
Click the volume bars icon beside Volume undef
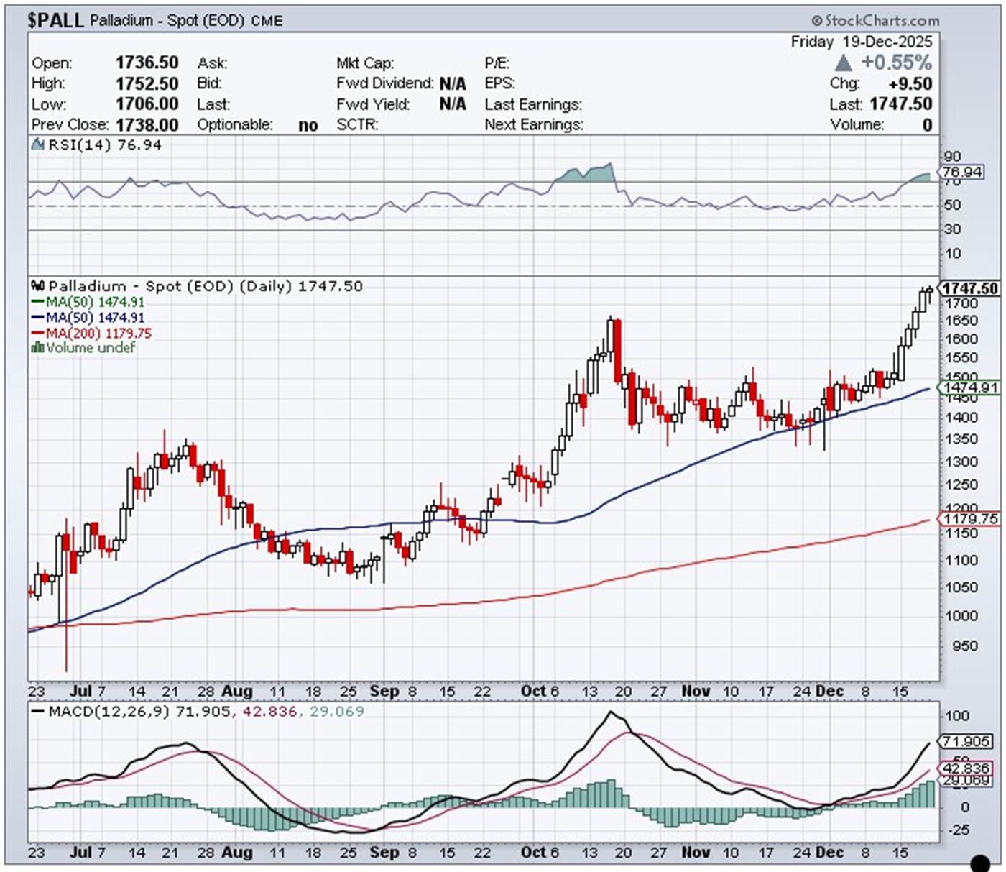(37, 348)
